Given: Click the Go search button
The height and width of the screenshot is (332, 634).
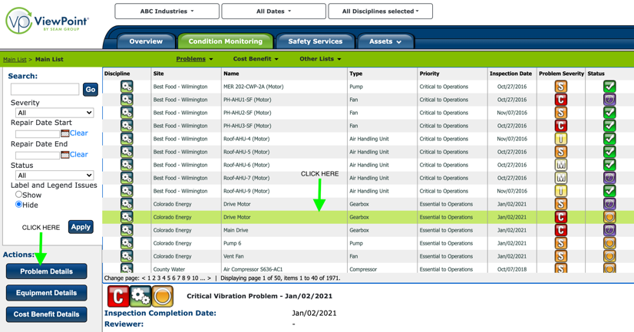Looking at the screenshot, I should pyautogui.click(x=91, y=89).
